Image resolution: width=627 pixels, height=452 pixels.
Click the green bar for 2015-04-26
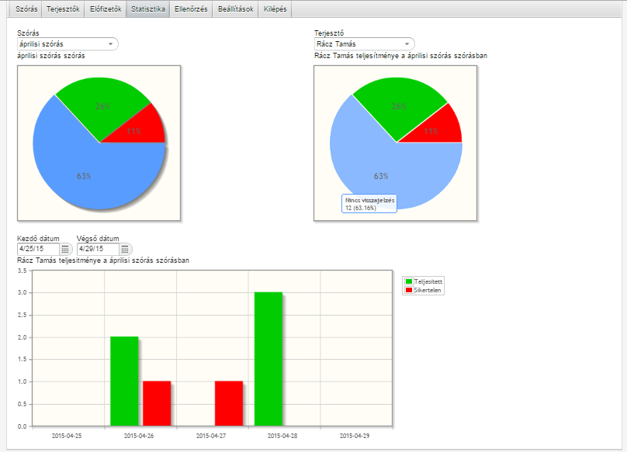pyautogui.click(x=124, y=381)
